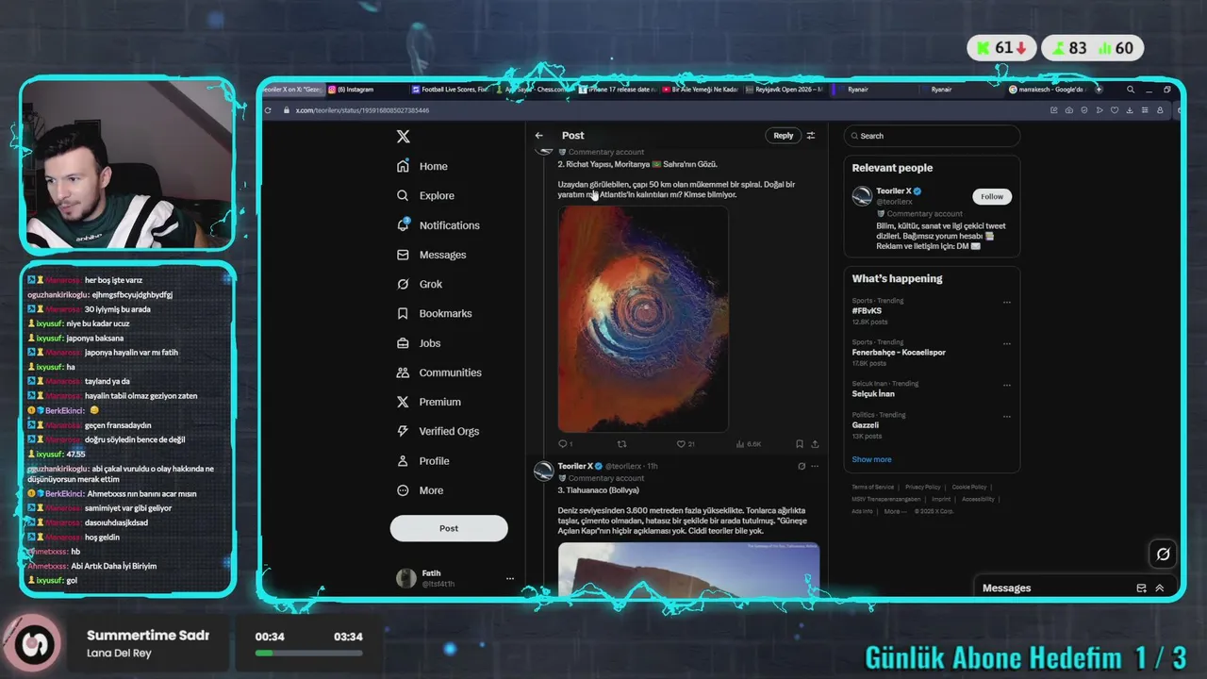Click the reply comment icon under the image
Viewport: 1207px width, 679px height.
pyautogui.click(x=563, y=444)
